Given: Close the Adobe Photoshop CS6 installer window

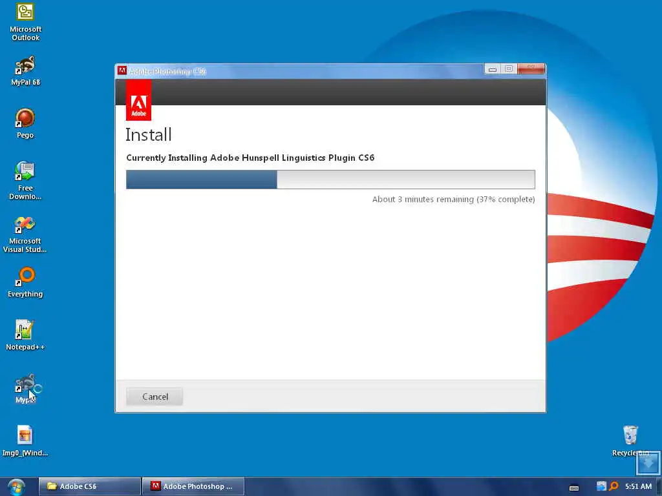Looking at the screenshot, I should [x=531, y=68].
